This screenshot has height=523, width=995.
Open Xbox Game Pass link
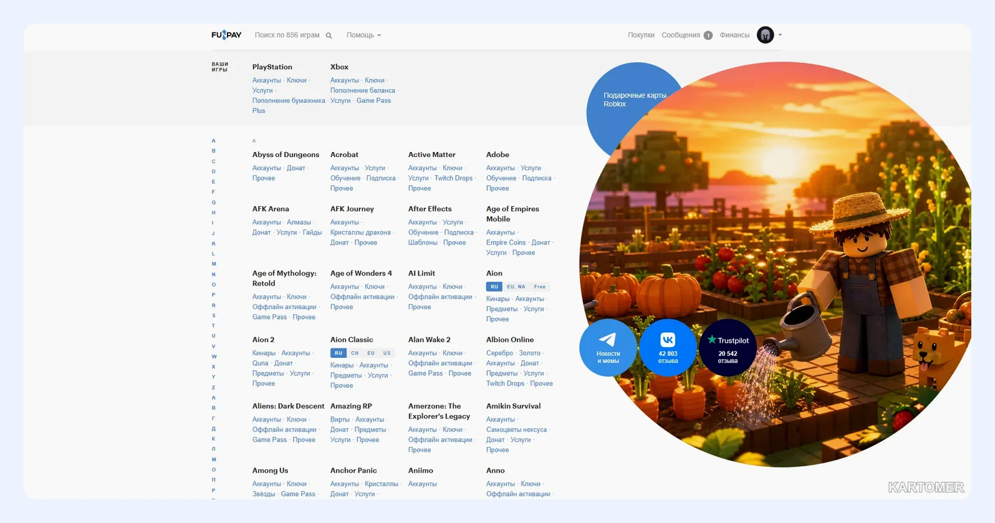[x=373, y=100]
